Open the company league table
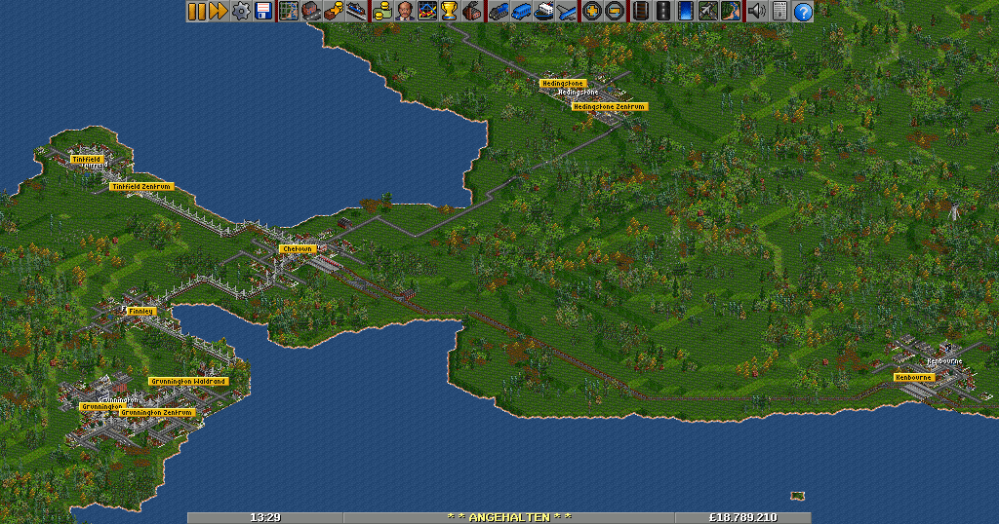999x524 pixels. click(450, 12)
